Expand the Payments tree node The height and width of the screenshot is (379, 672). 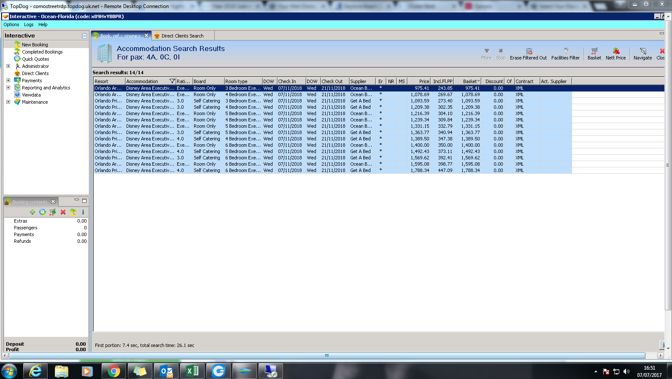8,81
